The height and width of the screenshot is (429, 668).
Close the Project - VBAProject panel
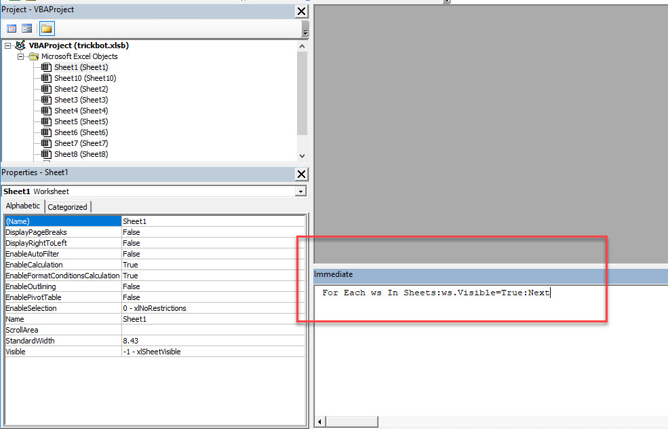302,11
